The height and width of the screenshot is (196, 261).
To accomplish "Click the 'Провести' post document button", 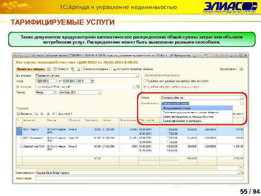I will 61,69.
